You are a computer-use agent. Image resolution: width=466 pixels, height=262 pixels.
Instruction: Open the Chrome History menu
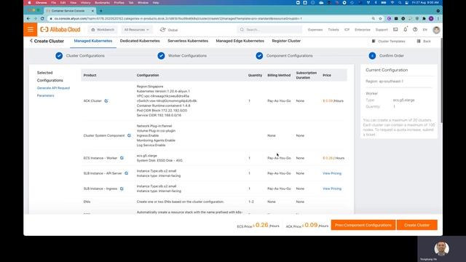coord(86,3)
